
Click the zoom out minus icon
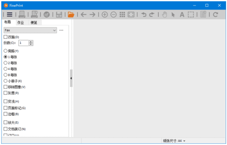click(113, 14)
